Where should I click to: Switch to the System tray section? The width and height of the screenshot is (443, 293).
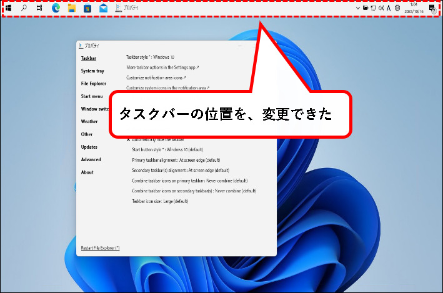point(92,71)
